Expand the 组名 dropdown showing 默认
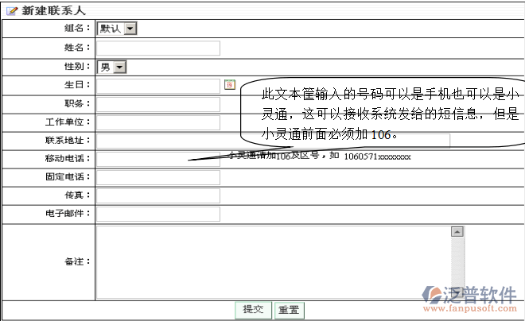This screenshot has width=525, height=321. pyautogui.click(x=130, y=29)
